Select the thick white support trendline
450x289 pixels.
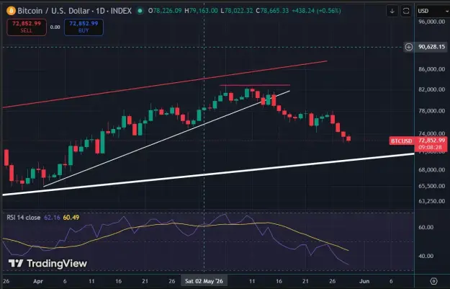click(x=208, y=174)
